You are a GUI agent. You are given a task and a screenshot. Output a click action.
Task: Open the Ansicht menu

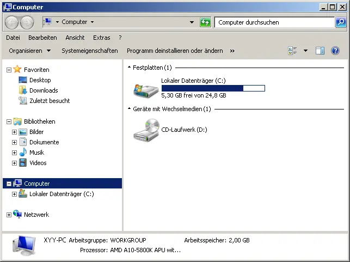75,38
